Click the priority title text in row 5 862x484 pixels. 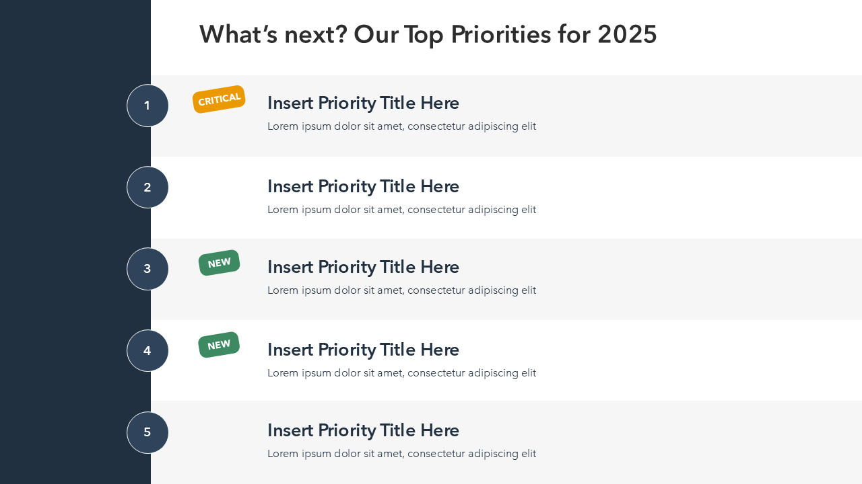click(x=363, y=430)
